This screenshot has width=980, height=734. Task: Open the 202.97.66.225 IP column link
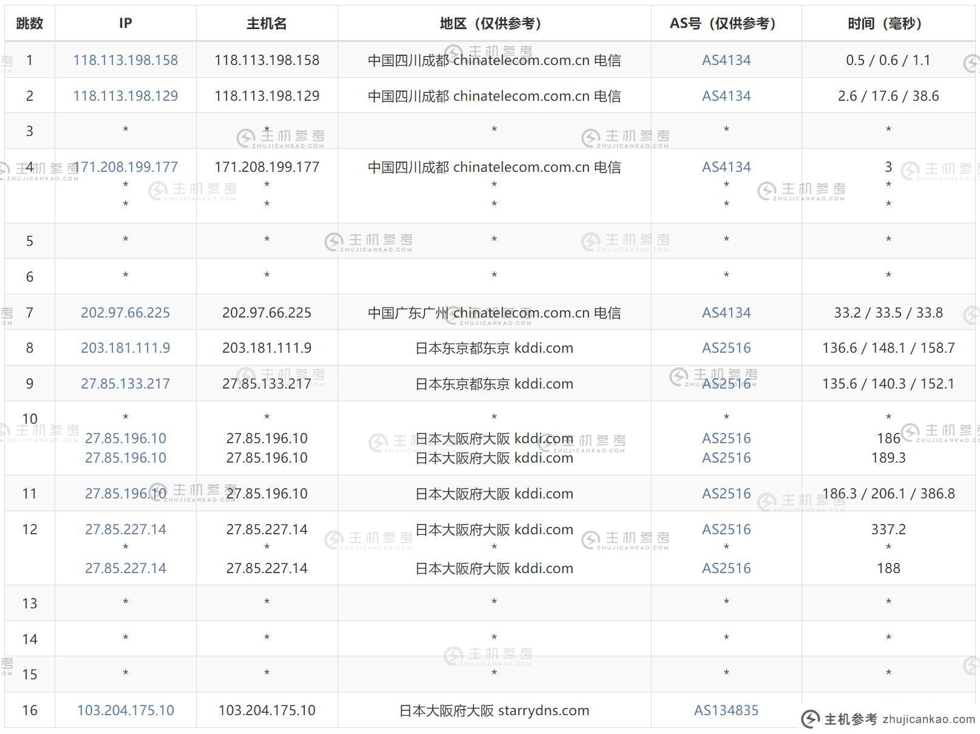[x=125, y=313]
